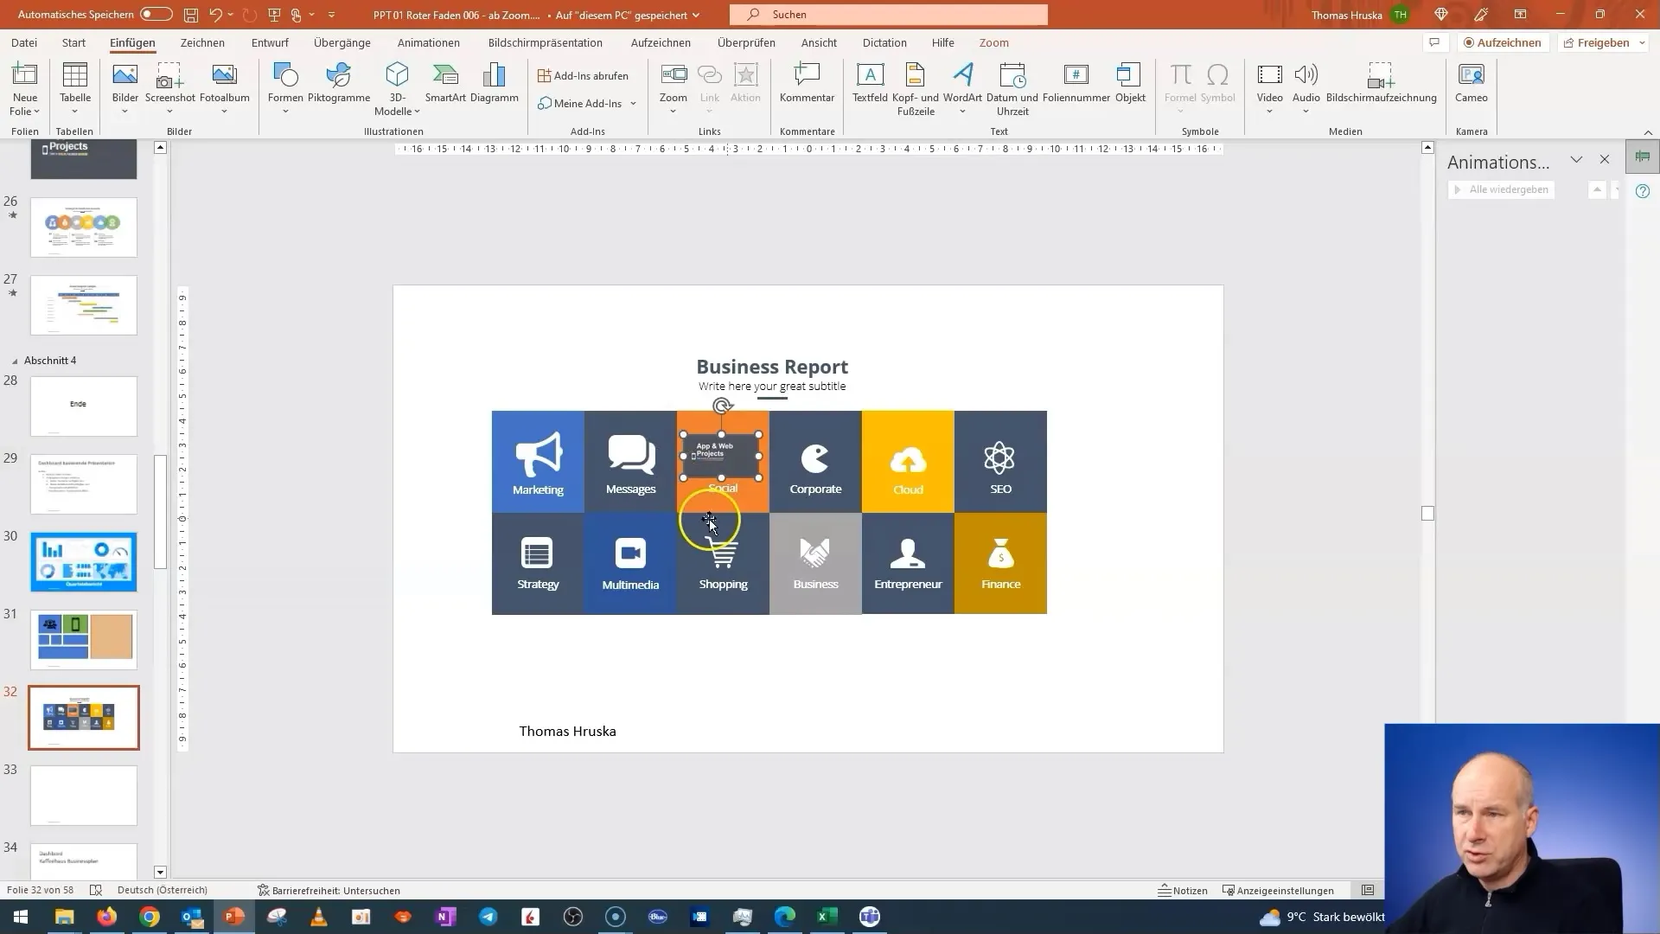Viewport: 1660px width, 934px height.
Task: Open the Einfügen ribbon tab
Action: [x=132, y=42]
